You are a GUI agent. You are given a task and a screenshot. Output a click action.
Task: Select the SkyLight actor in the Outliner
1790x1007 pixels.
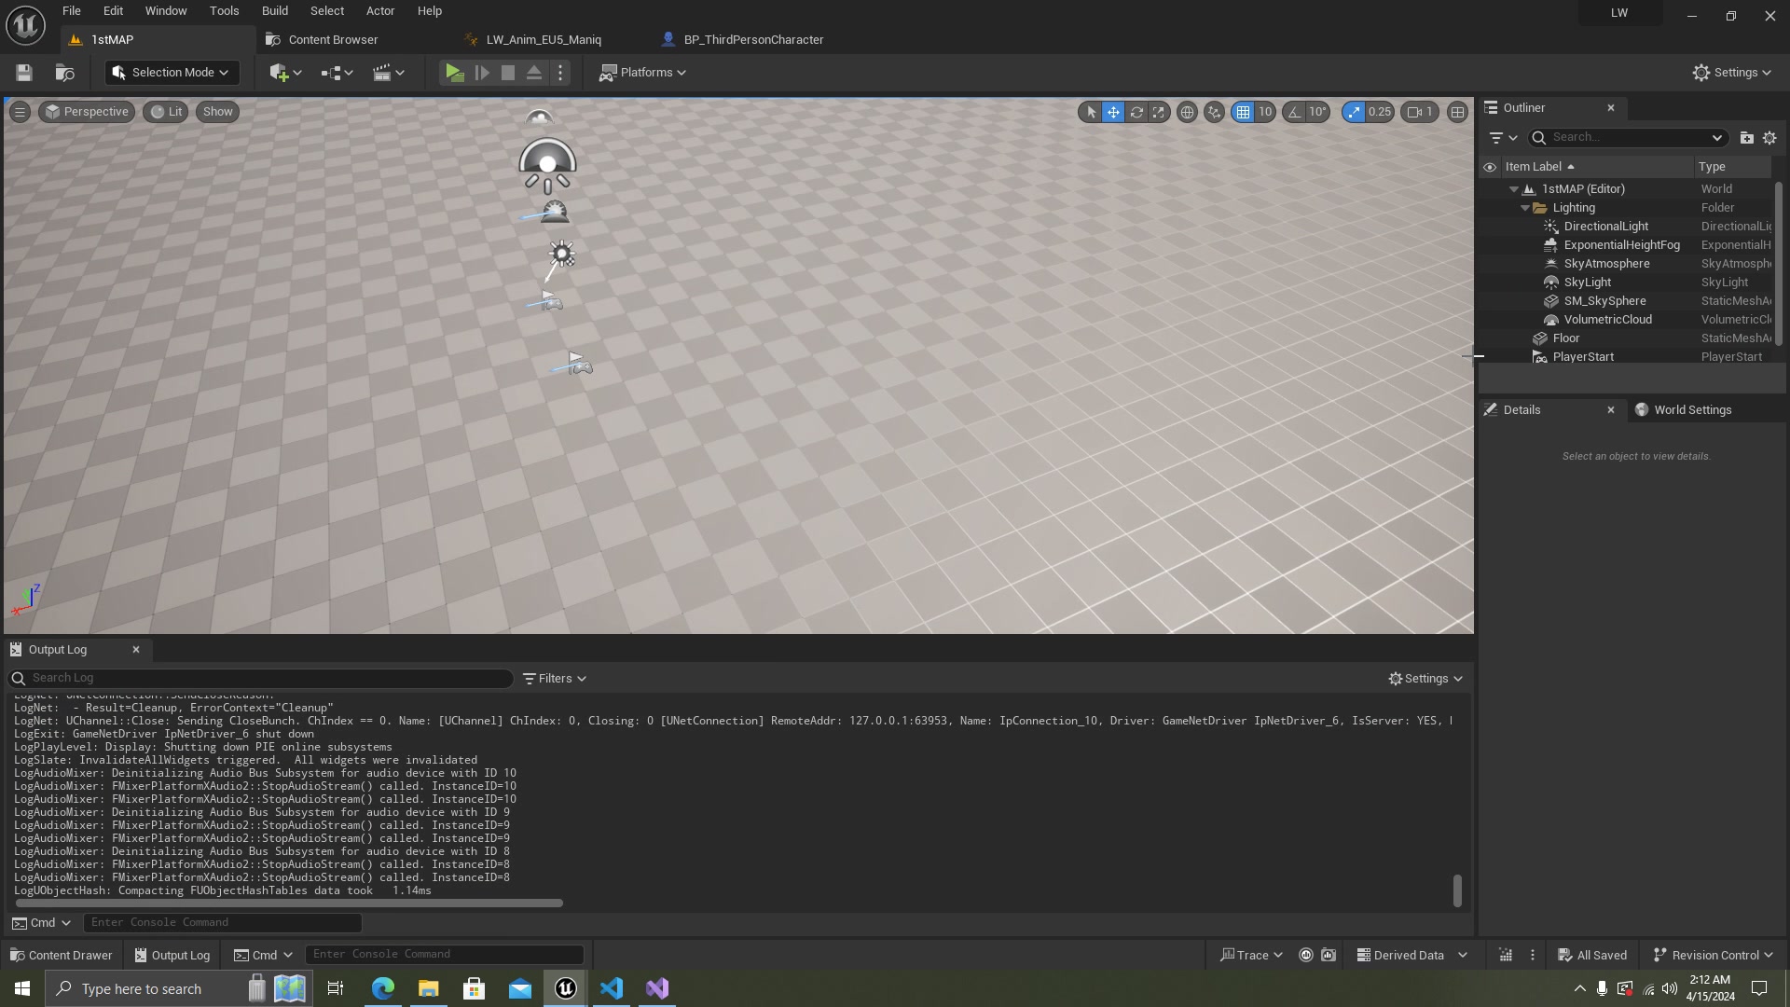tap(1588, 283)
